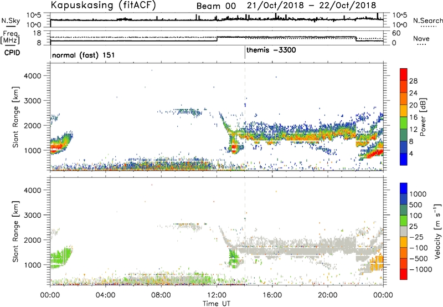Click the orange negative-velocity patch at day end
The image size is (443, 307).
coord(377,263)
